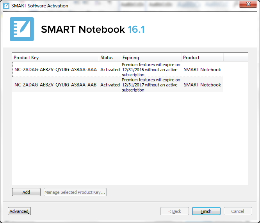Click the title bar SMART Software Activation icon

(x=6, y=5)
